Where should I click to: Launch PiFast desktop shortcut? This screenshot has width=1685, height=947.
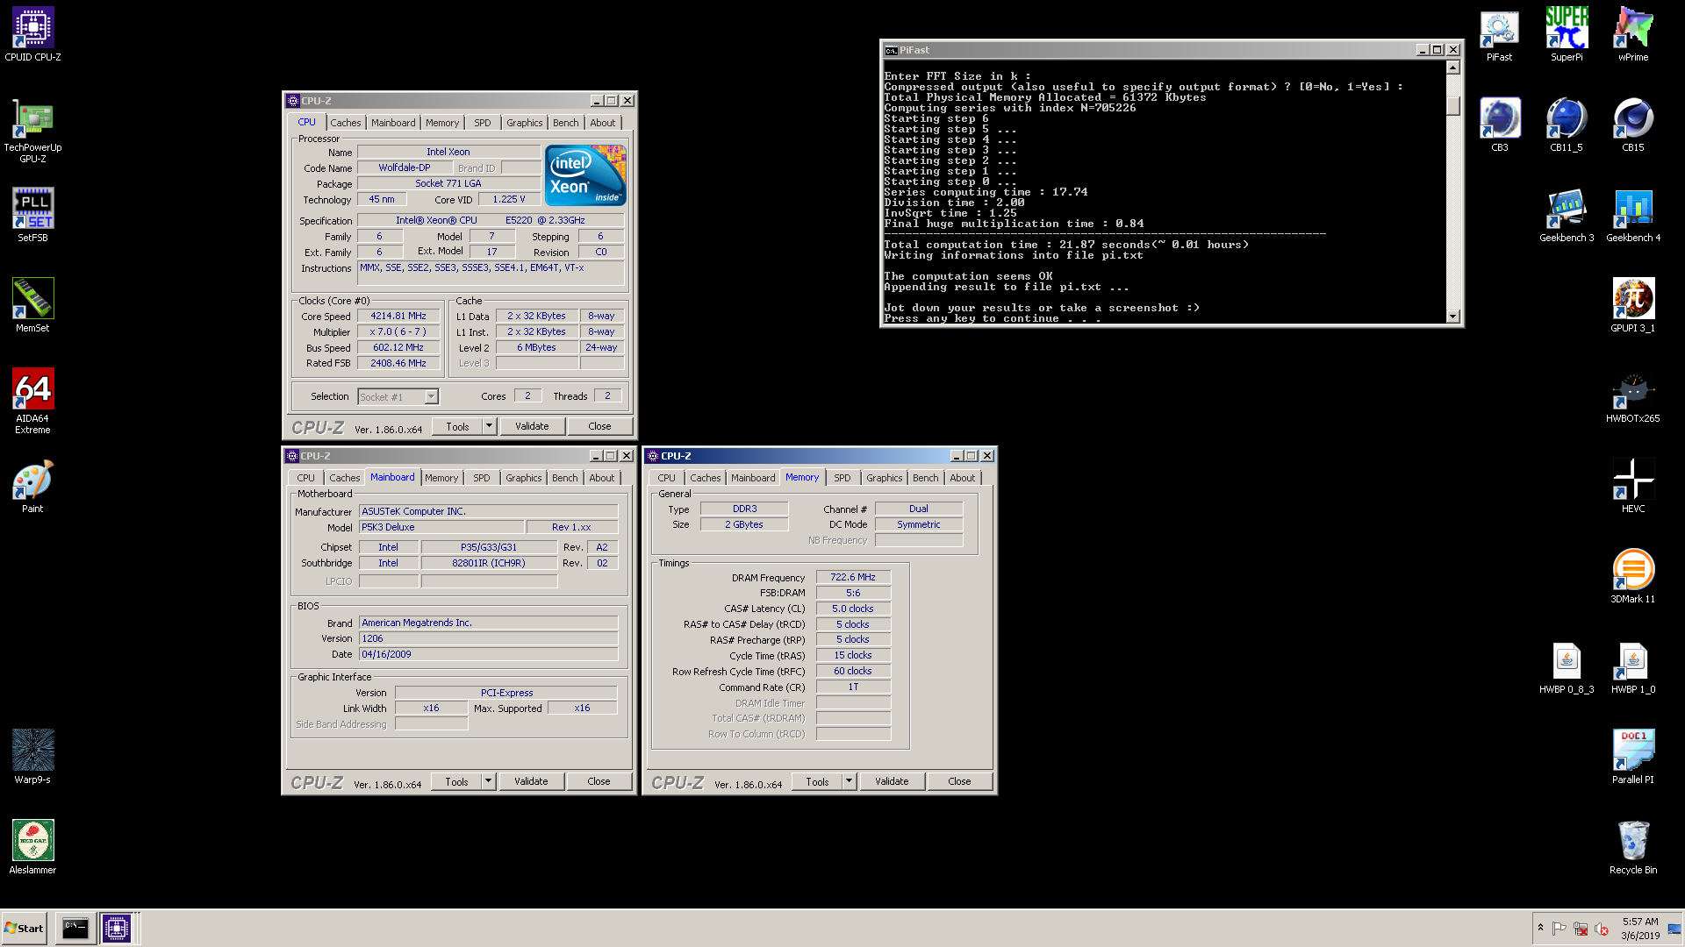1499,35
